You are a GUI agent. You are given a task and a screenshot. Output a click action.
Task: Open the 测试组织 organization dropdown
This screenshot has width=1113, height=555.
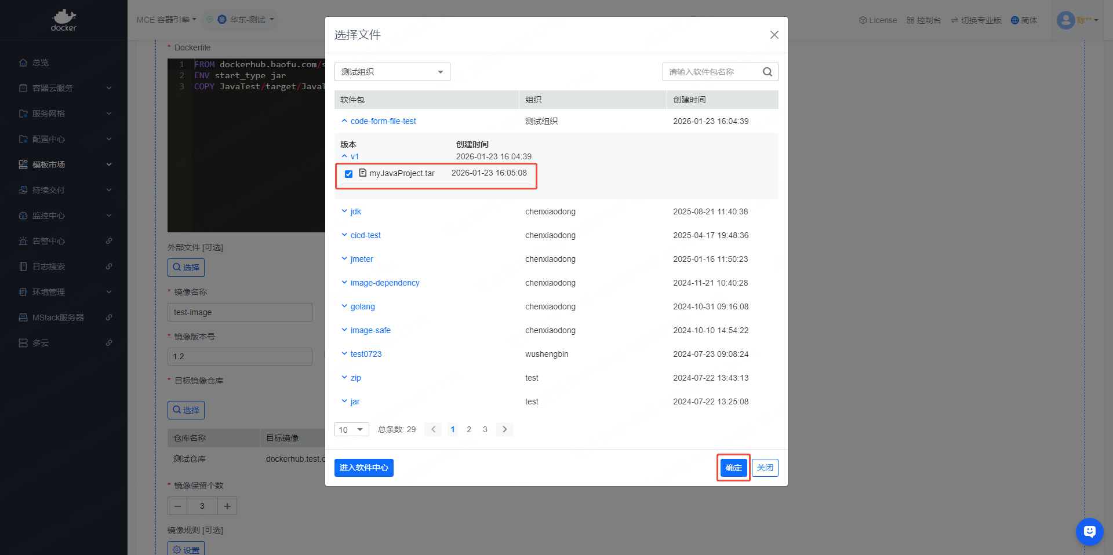[x=392, y=72]
